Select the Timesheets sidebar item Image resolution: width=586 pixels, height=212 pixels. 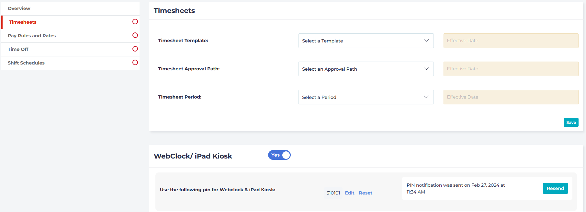(x=23, y=22)
